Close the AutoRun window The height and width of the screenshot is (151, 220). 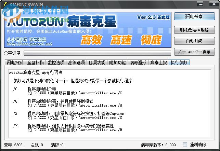(x=214, y=4)
